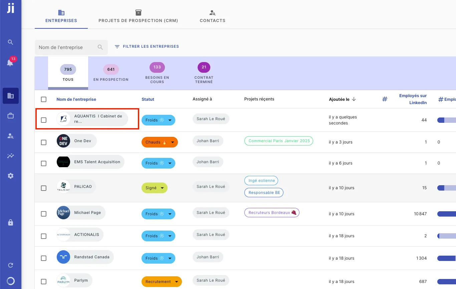Focus the Nom de l'entreprise search field
The width and height of the screenshot is (456, 289).
(x=67, y=47)
